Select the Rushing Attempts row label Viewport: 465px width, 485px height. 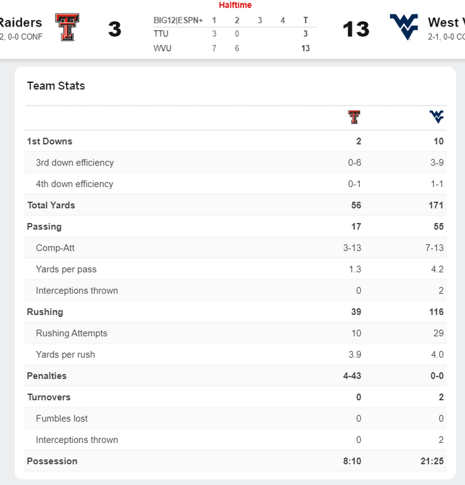(71, 333)
